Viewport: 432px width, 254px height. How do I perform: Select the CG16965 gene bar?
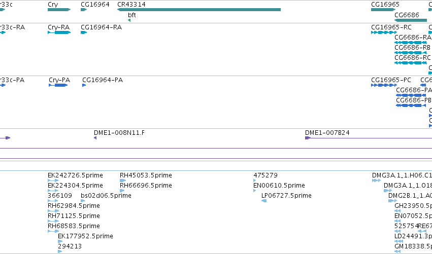click(x=383, y=10)
